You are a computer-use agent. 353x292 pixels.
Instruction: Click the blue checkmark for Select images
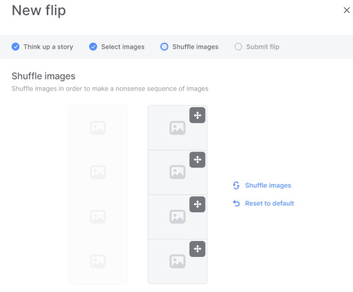click(x=93, y=46)
